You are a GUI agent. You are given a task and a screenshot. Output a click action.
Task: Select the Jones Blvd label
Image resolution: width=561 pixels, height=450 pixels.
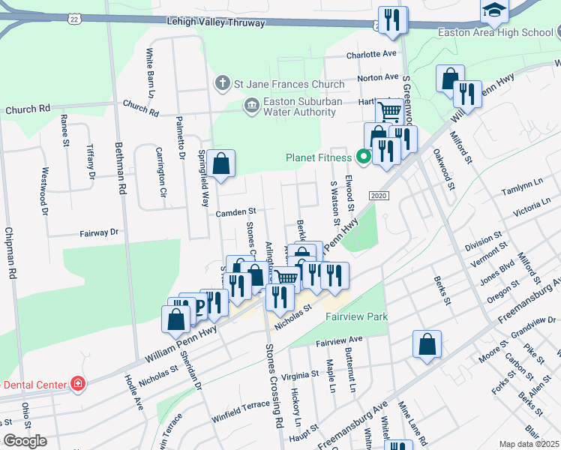coord(497,272)
